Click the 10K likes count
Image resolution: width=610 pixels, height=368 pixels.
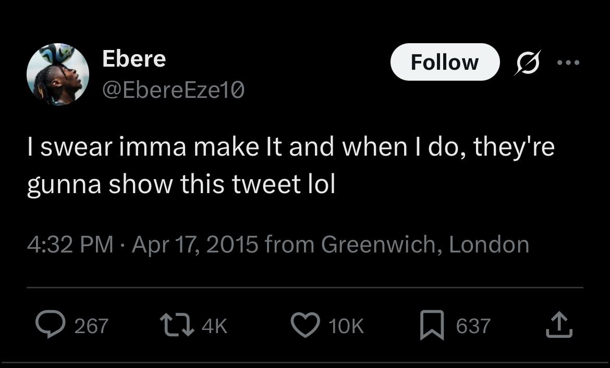click(x=346, y=326)
